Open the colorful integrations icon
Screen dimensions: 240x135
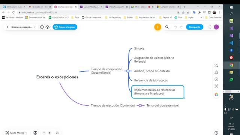coord(216,94)
